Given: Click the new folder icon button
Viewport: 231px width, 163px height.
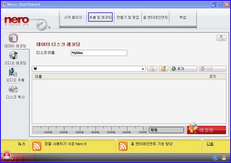Looking at the screenshot, I should click(x=163, y=69).
